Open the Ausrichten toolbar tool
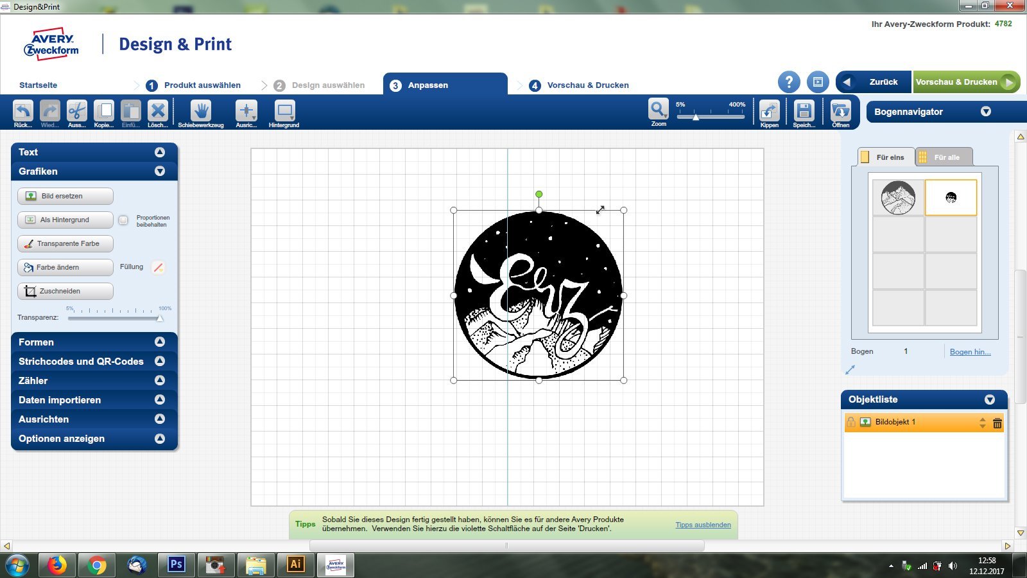The height and width of the screenshot is (578, 1027). [x=246, y=111]
